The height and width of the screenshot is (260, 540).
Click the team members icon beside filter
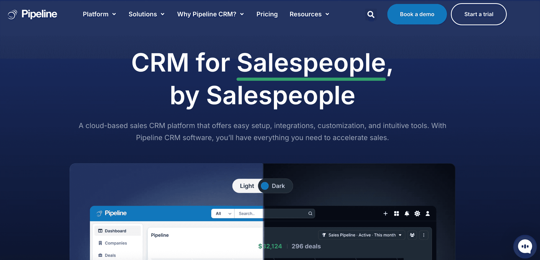[x=412, y=235]
